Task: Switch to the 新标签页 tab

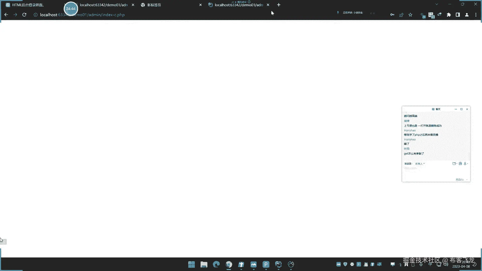Action: coord(154,5)
